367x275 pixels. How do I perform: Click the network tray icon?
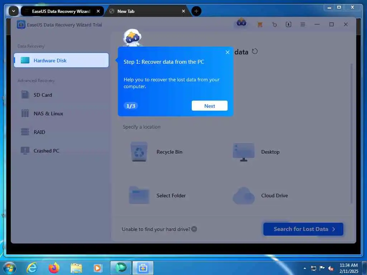click(313, 268)
